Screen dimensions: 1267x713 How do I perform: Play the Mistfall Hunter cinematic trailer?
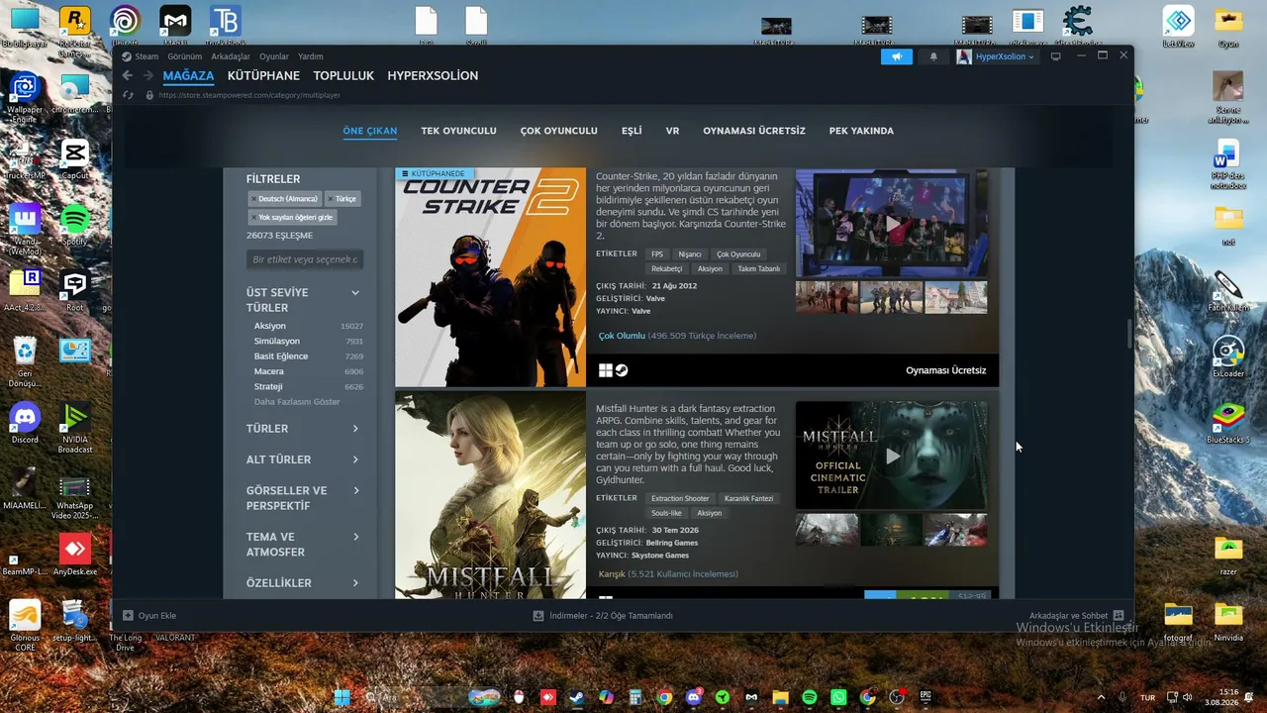click(x=892, y=456)
